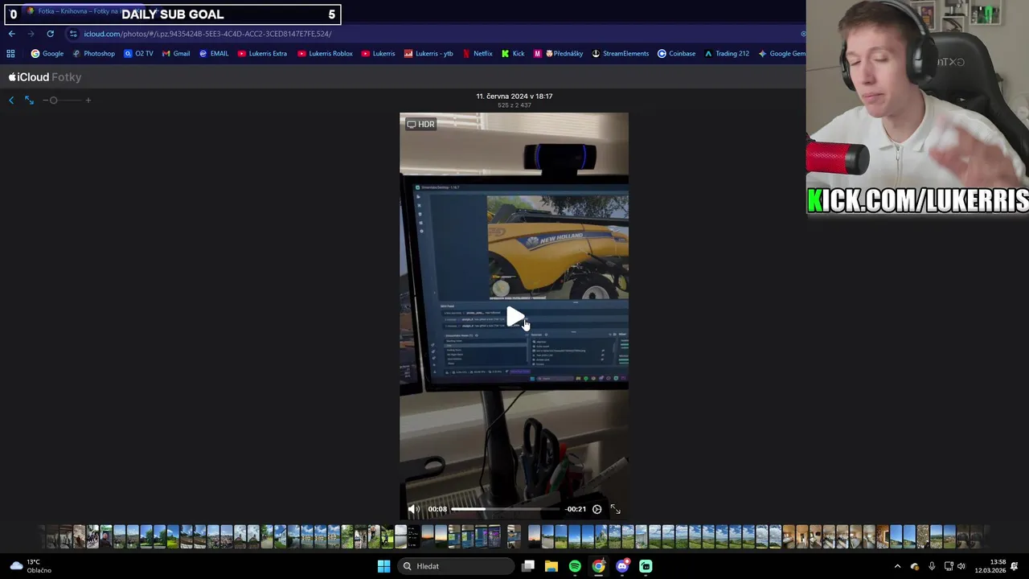Open the EMAIL bookmark
Viewport: 1029px width, 579px height.
coord(214,54)
